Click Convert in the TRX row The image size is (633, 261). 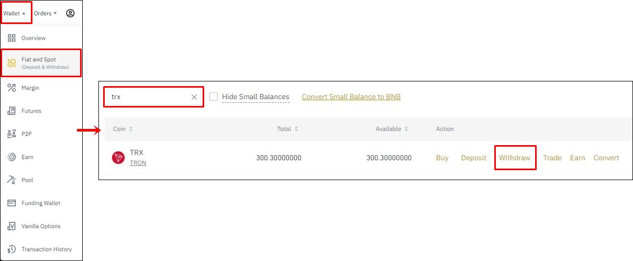click(606, 158)
